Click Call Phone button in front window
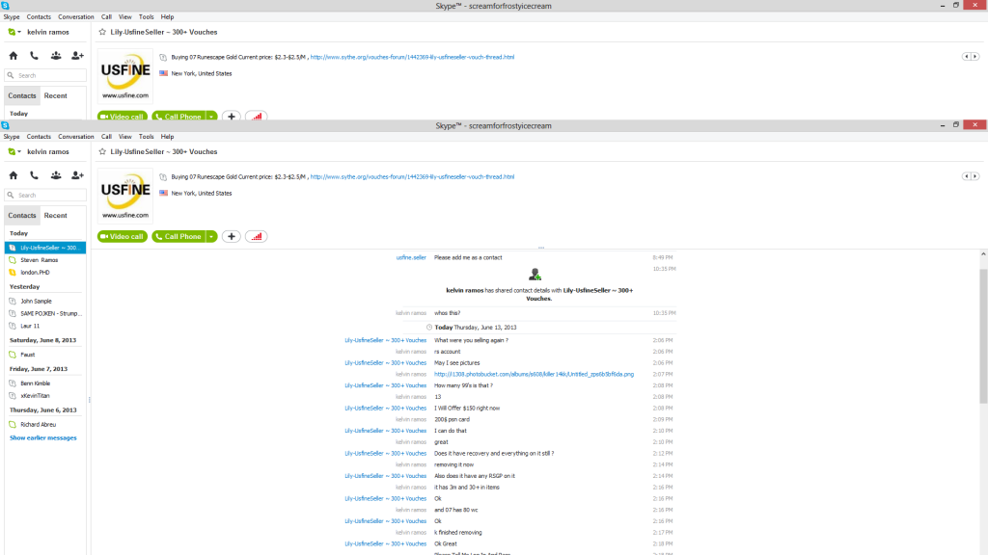The width and height of the screenshot is (988, 555). click(178, 237)
